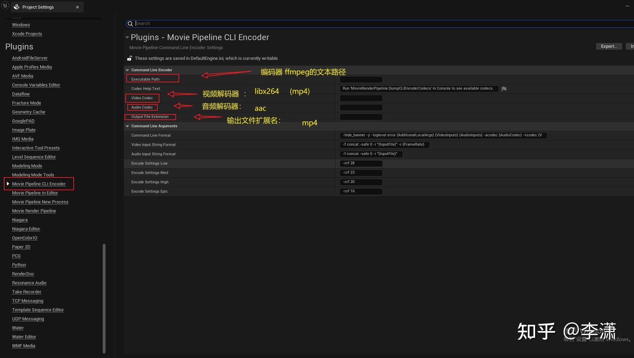Image resolution: width=634 pixels, height=358 pixels.
Task: Select Movie Render Pipeline in the sidebar
Action: point(34,211)
